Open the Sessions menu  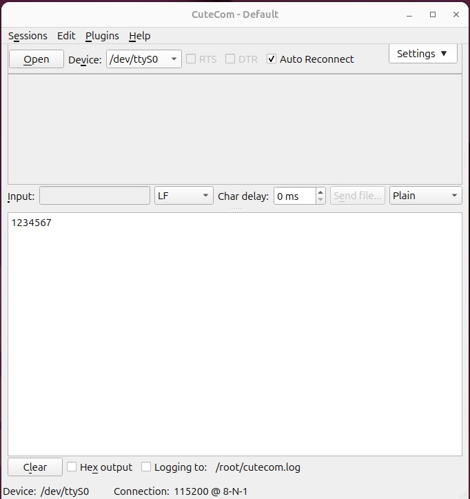28,36
